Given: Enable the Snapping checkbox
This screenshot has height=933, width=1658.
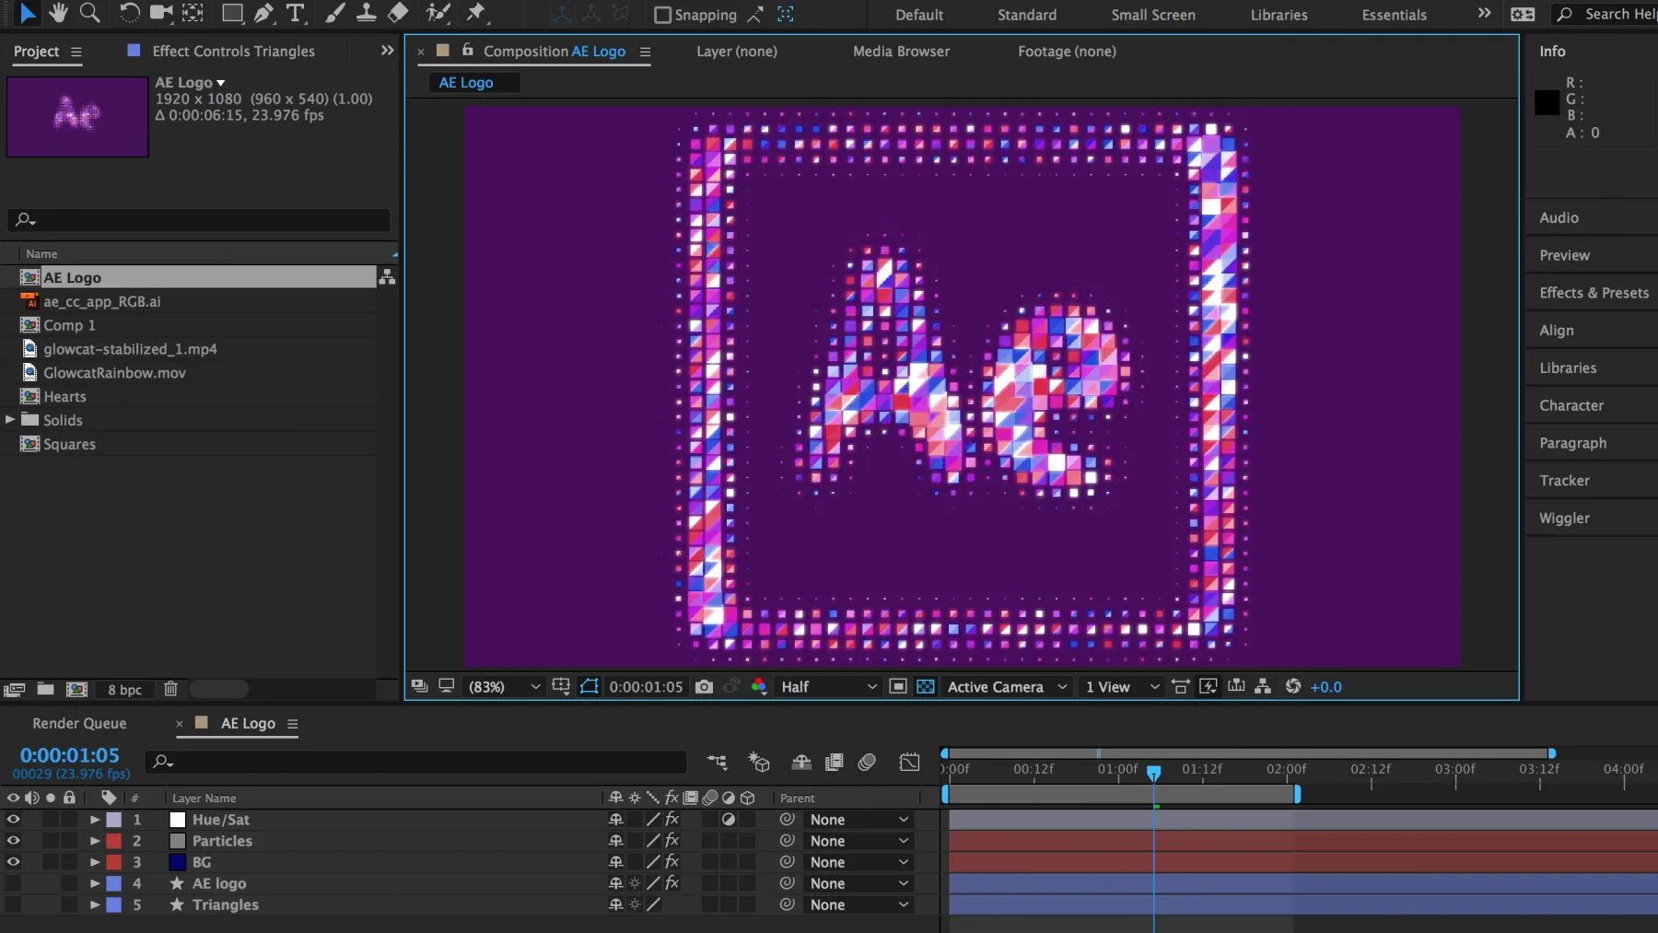Looking at the screenshot, I should pyautogui.click(x=662, y=15).
